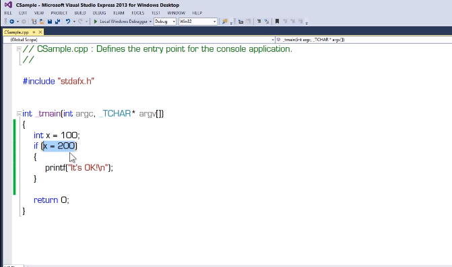Click the 'return 0;' line

(x=51, y=200)
